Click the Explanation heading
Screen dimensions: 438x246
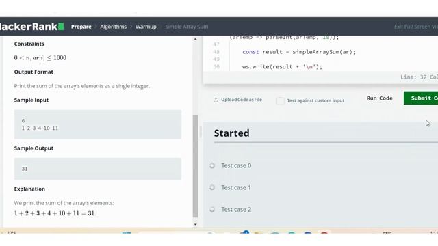pos(29,189)
